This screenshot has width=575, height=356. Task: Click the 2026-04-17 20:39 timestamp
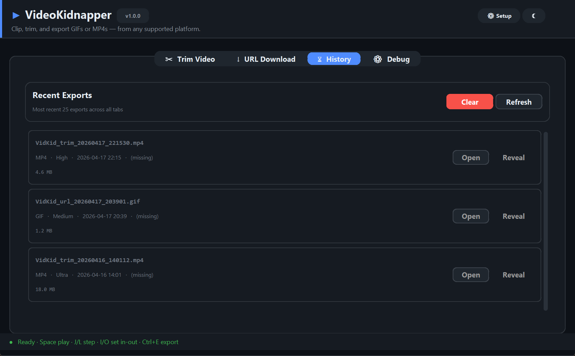tap(105, 216)
